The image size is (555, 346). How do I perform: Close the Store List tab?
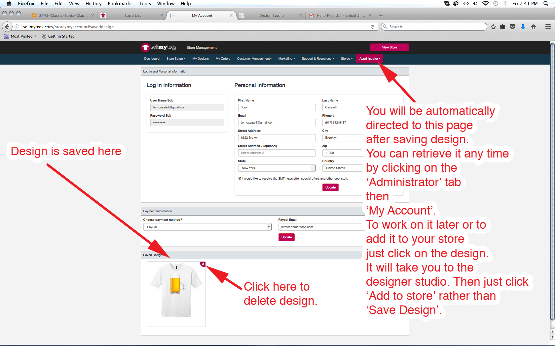162,15
